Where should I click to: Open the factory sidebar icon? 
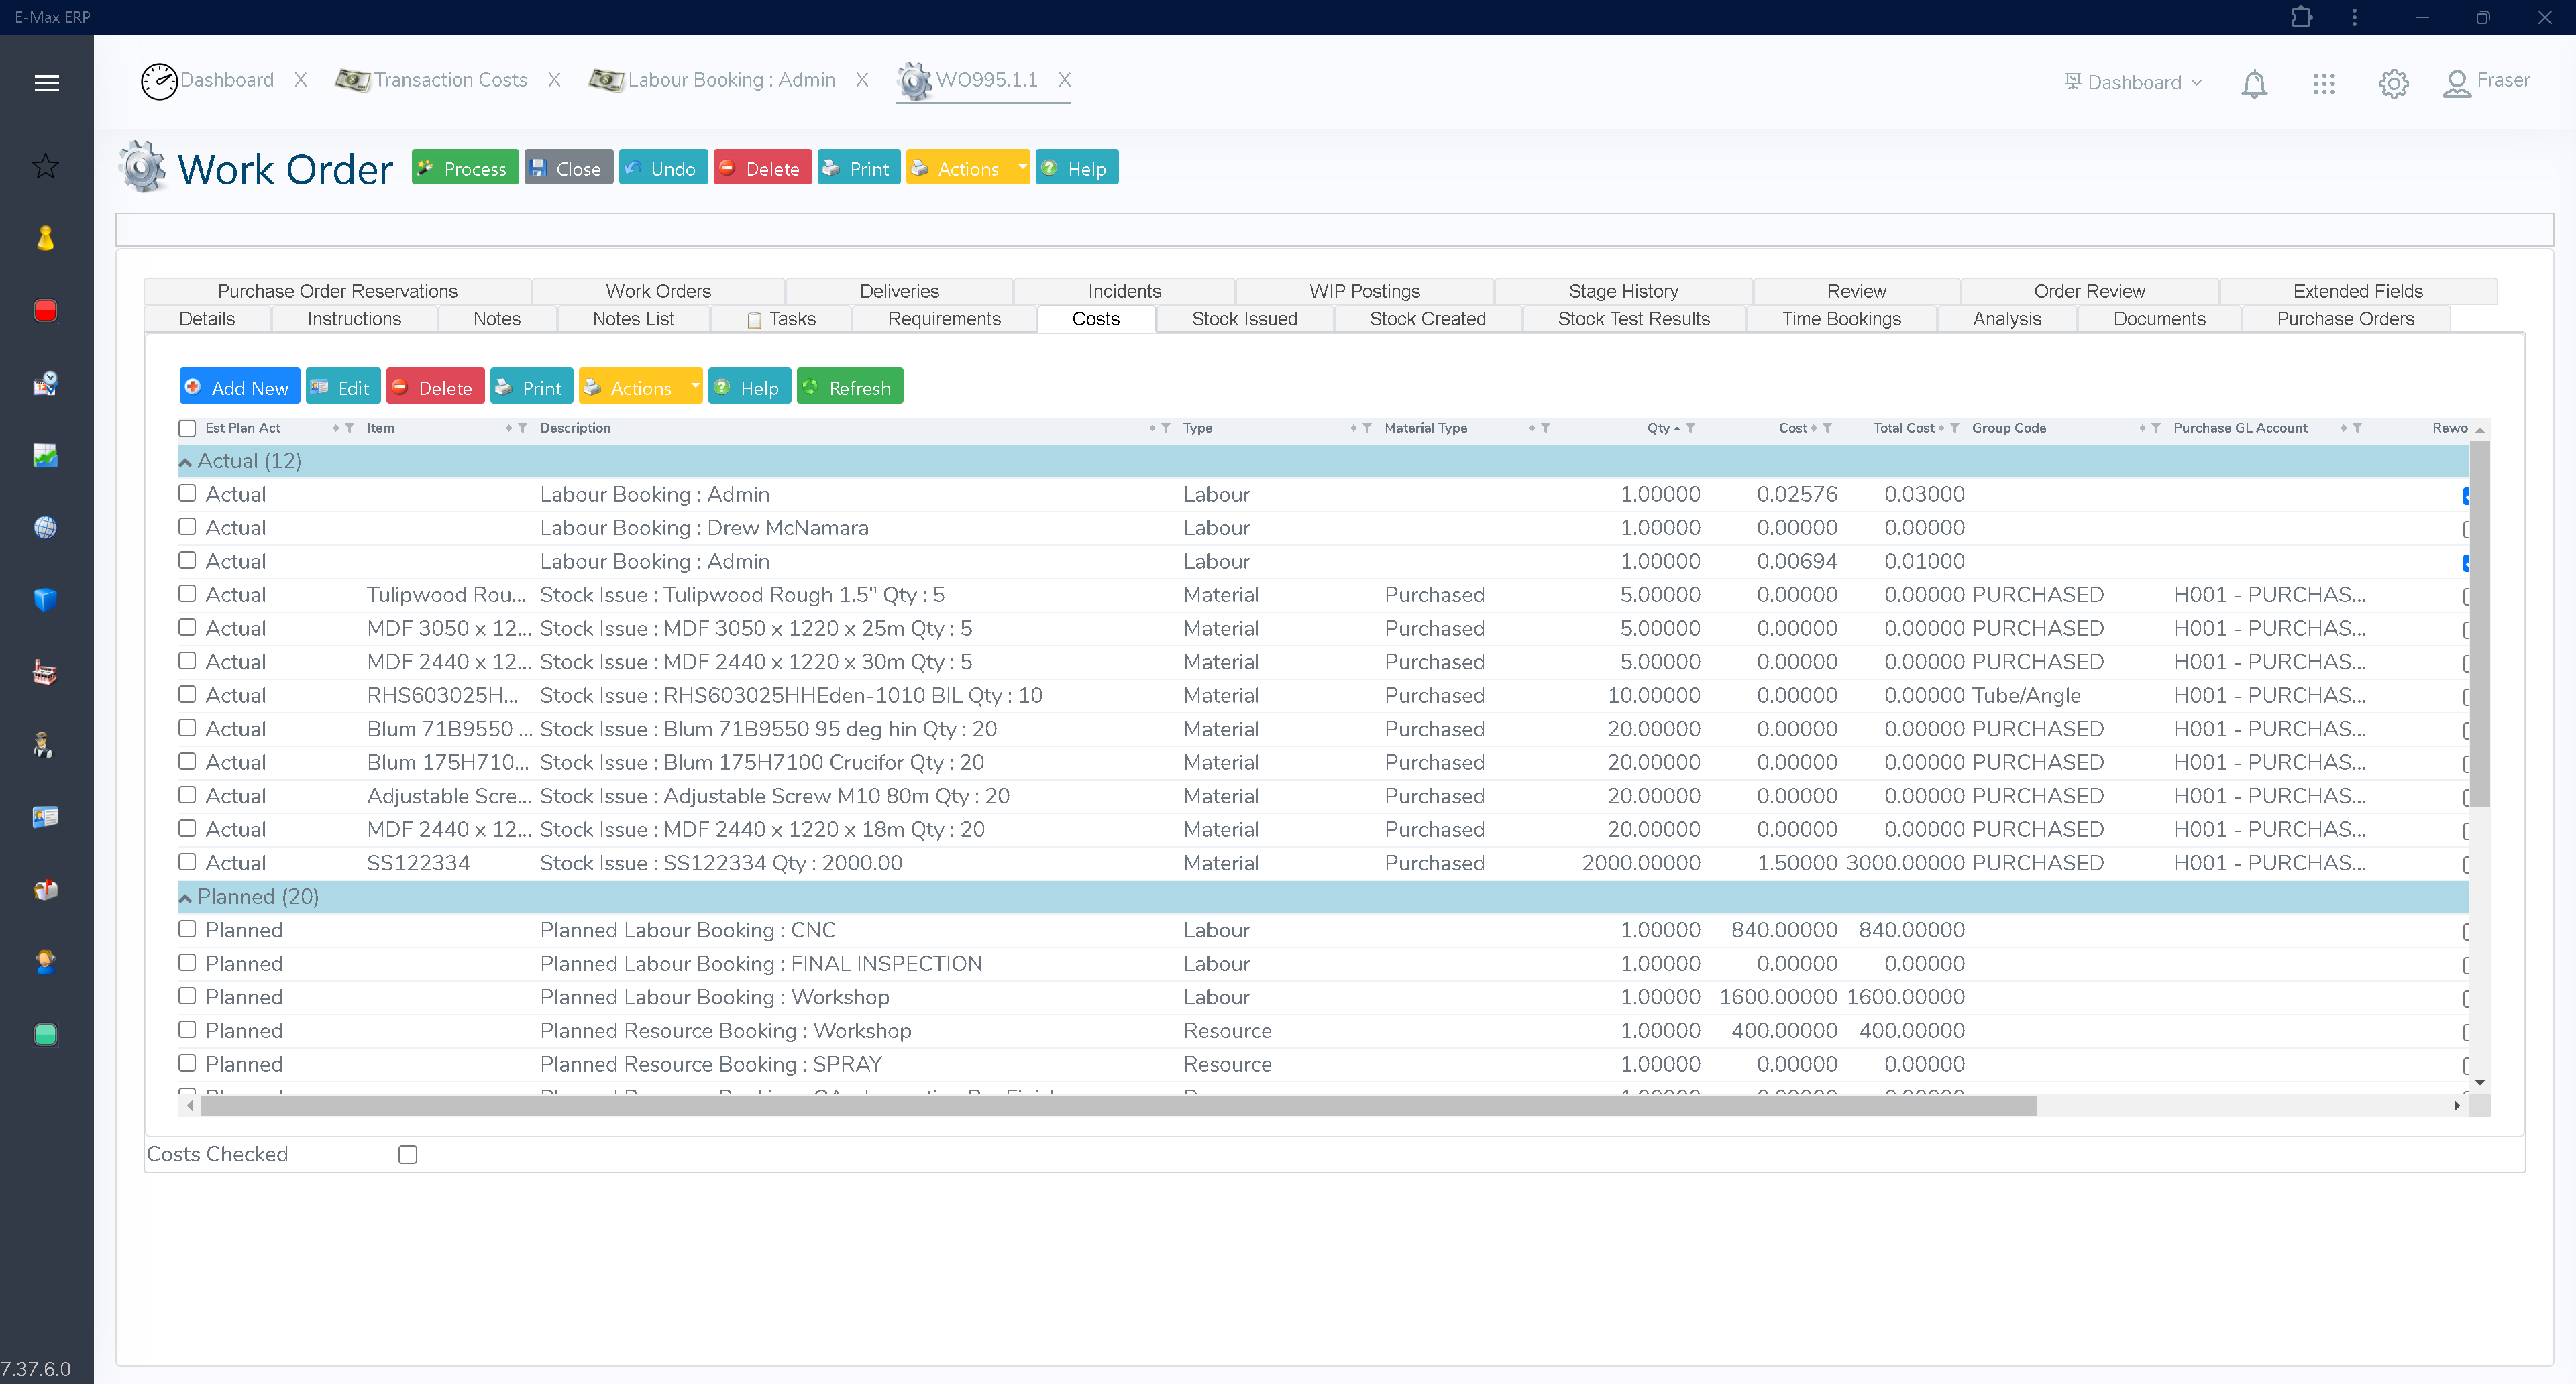45,673
